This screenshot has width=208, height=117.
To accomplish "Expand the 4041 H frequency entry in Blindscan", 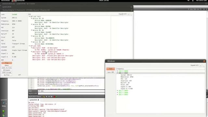I will click(117, 91).
